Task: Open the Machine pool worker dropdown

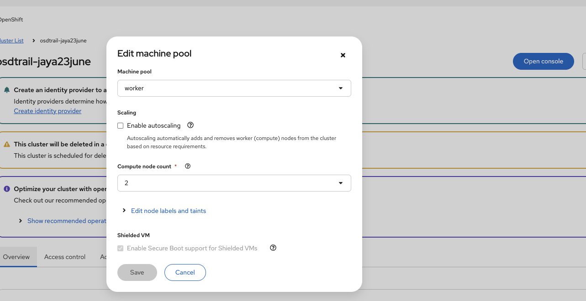Action: 234,88
